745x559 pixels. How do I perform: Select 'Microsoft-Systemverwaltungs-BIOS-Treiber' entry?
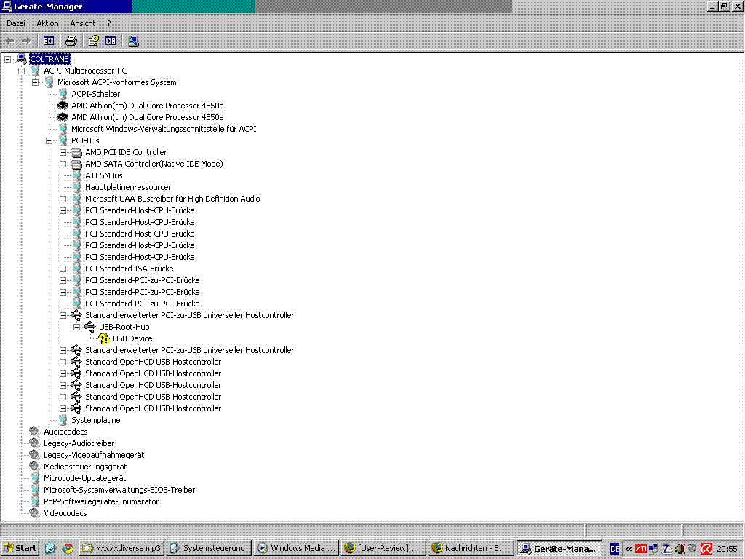(x=119, y=490)
